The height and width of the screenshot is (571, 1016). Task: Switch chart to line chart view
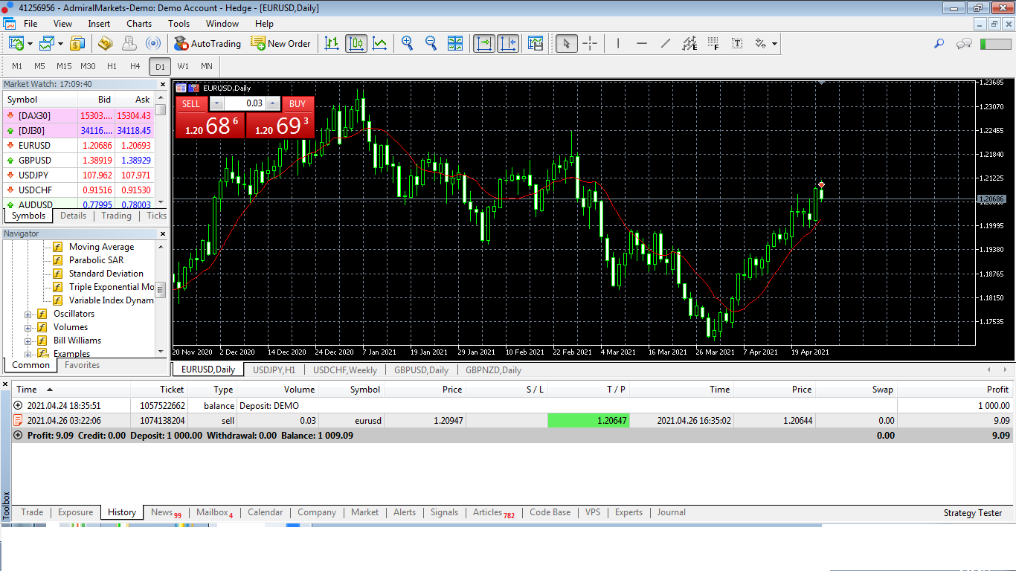[380, 44]
